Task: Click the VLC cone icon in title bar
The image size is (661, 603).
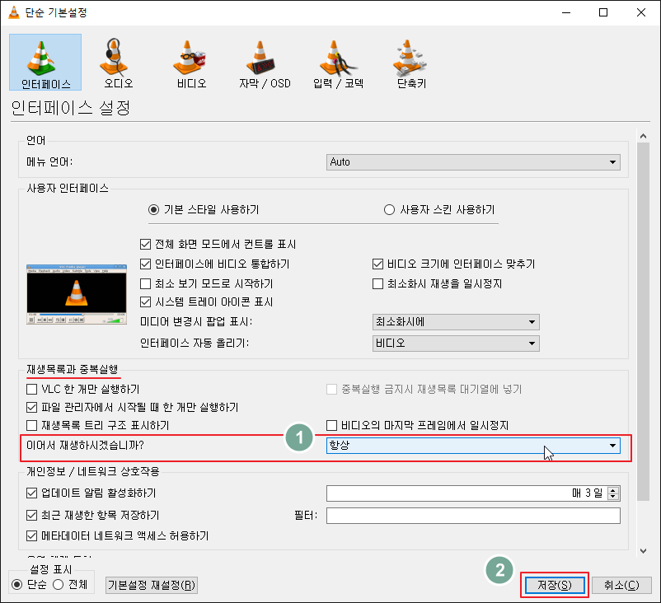Action: [13, 12]
